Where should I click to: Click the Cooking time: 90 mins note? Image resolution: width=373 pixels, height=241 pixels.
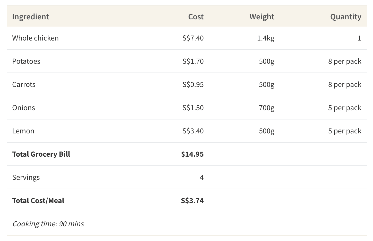click(48, 224)
